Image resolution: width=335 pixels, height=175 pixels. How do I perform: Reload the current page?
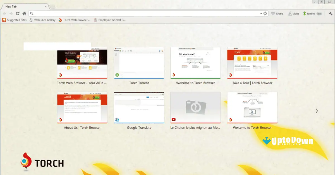[18, 13]
